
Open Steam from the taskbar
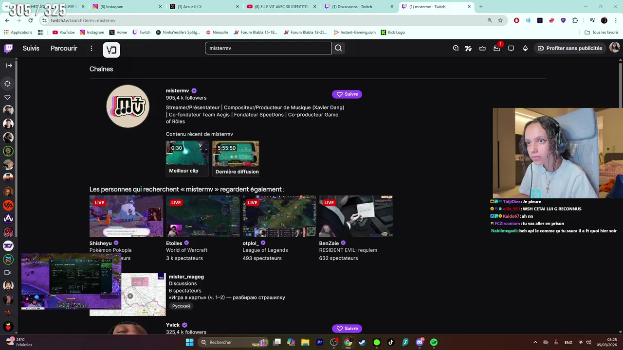click(x=362, y=342)
